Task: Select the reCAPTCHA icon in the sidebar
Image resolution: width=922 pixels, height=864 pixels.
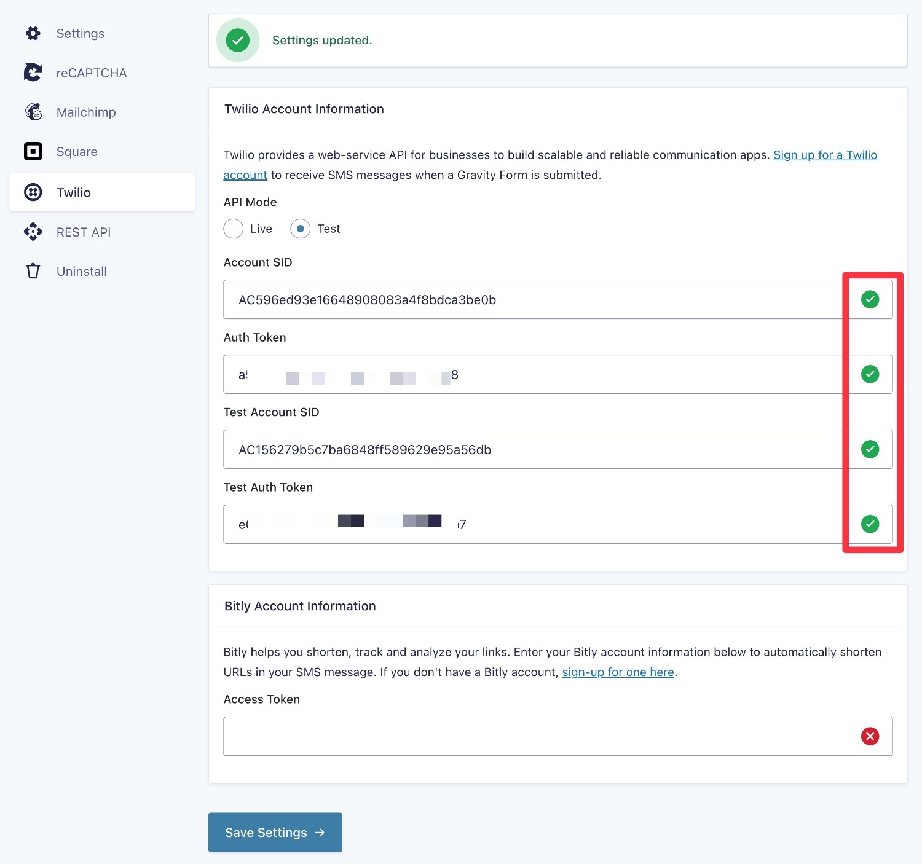Action: click(x=33, y=72)
